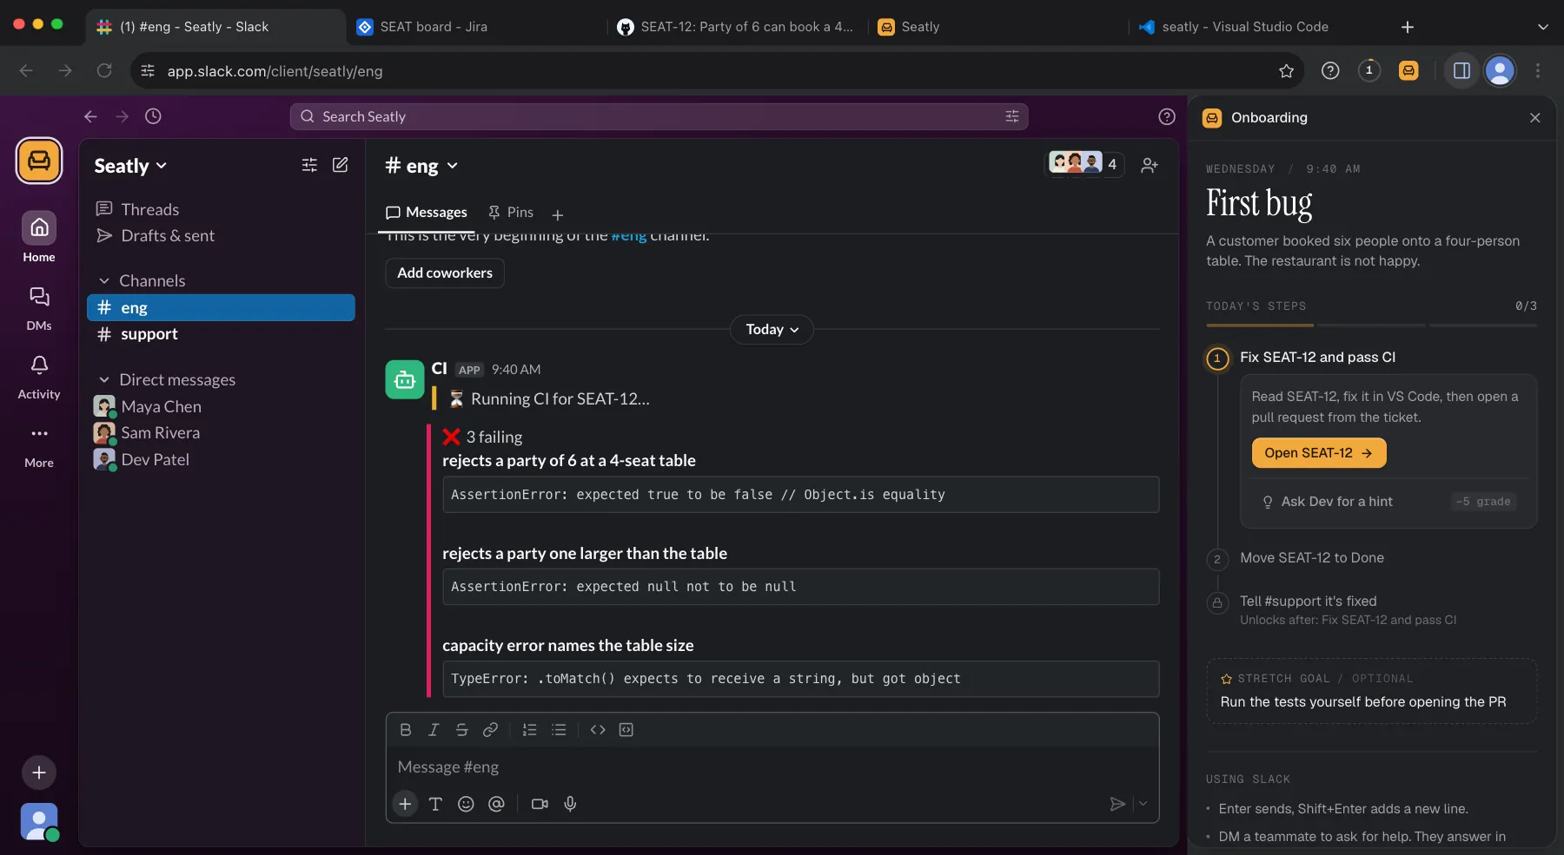This screenshot has width=1564, height=855.
Task: Bookmark this page with star icon
Action: (1287, 71)
